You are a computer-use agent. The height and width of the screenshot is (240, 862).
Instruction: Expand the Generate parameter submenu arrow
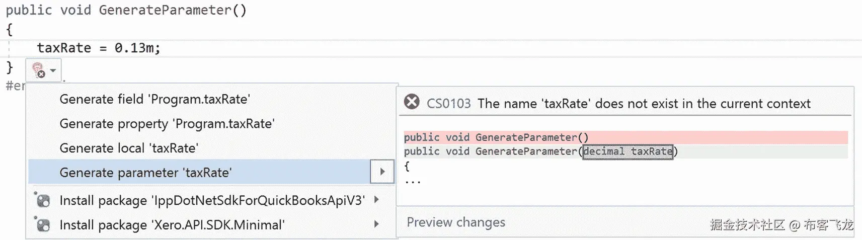[x=382, y=172]
